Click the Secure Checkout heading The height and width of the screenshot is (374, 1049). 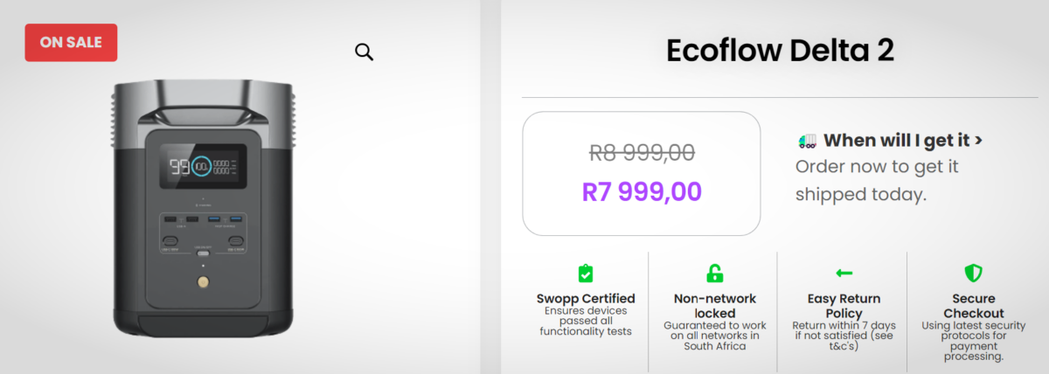coord(973,306)
